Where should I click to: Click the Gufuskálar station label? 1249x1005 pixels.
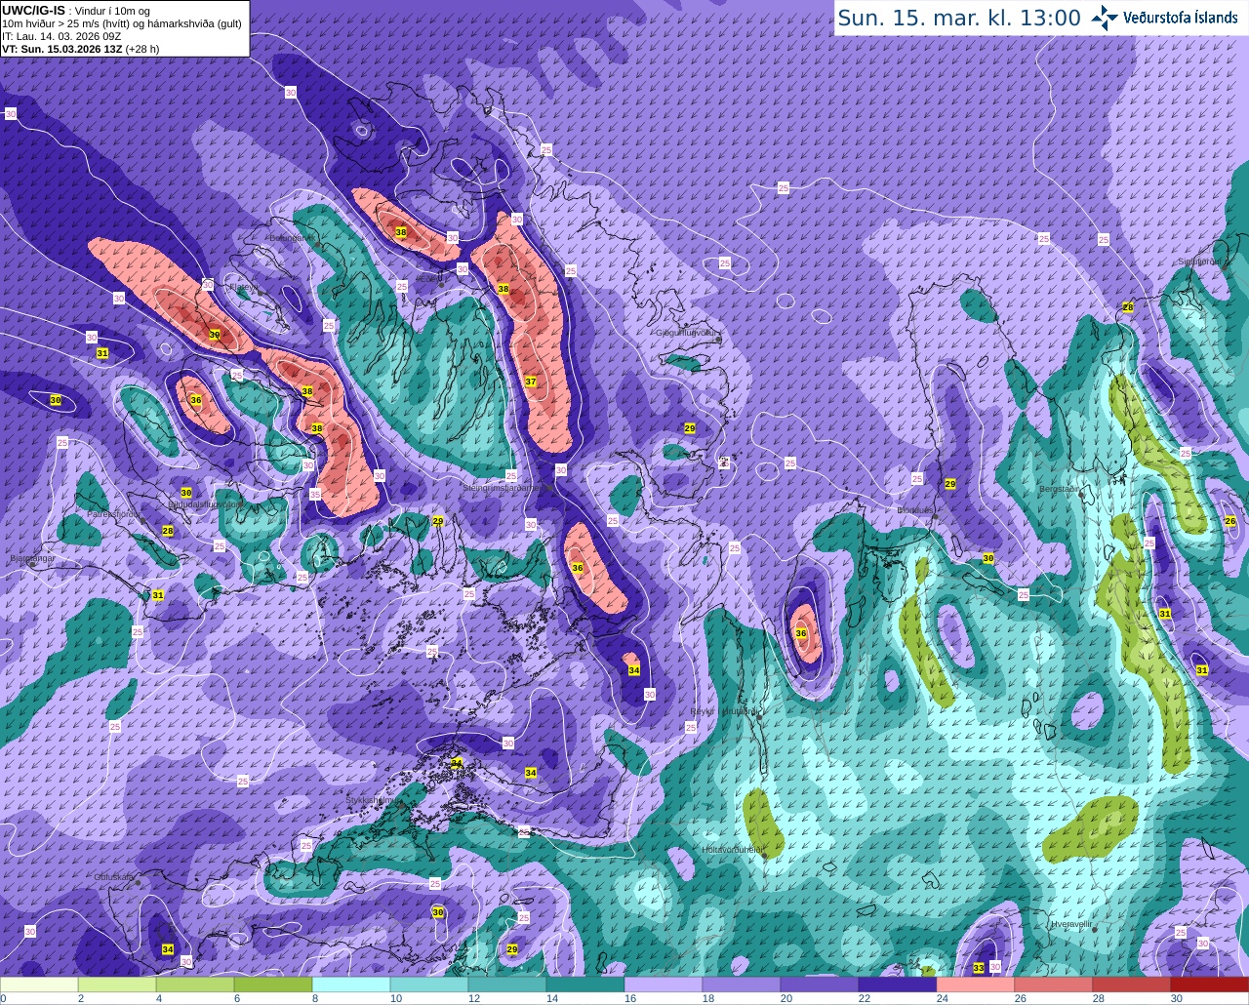[x=114, y=877]
